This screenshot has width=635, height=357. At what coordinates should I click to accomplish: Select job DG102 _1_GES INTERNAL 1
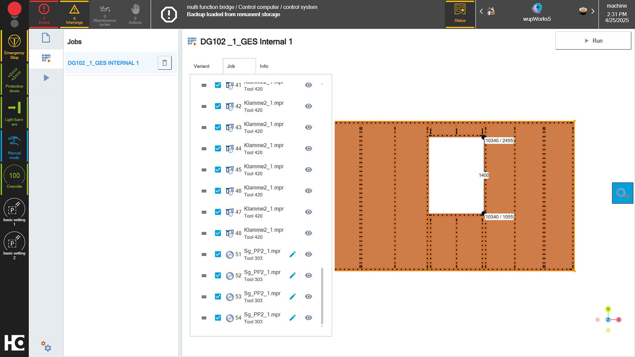(103, 63)
